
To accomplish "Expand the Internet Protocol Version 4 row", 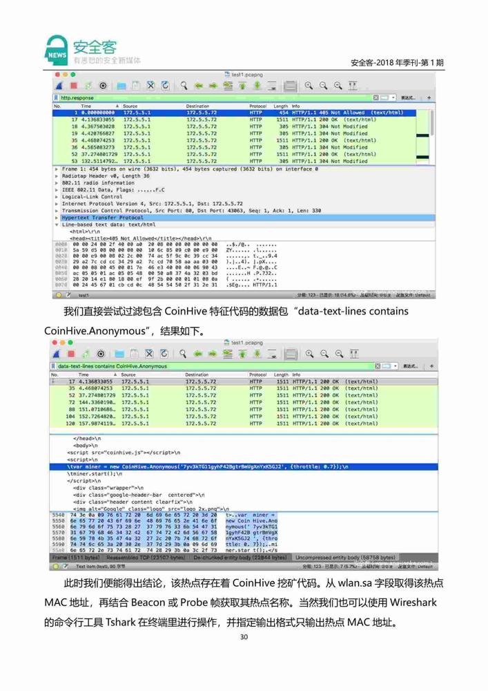I will [x=56, y=204].
